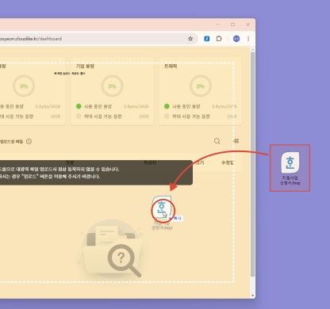Sort by the 작성자 column header

coord(150,162)
